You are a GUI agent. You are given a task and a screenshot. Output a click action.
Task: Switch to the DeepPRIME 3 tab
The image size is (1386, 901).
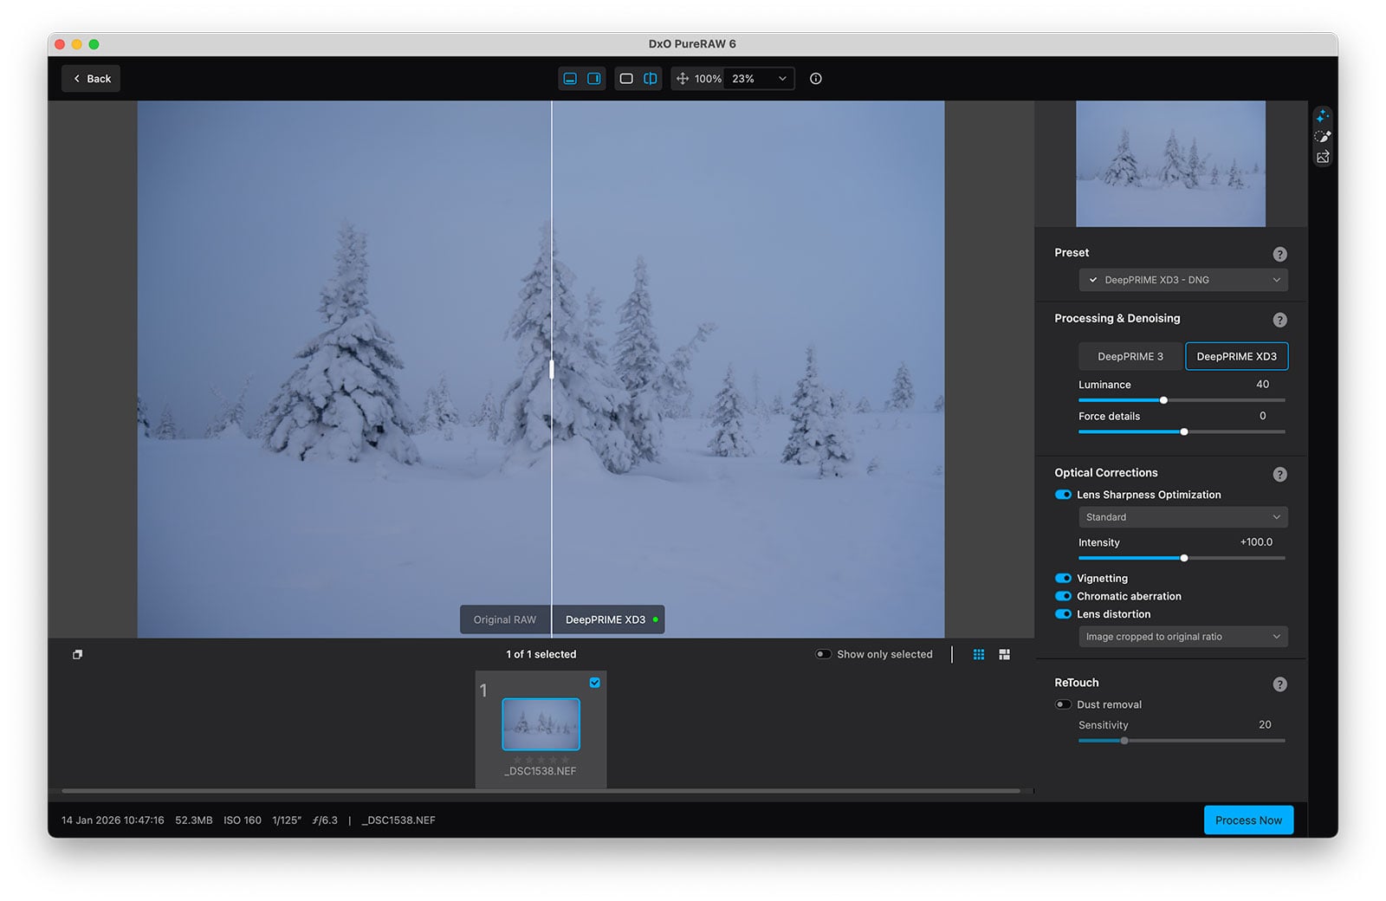[1129, 356]
